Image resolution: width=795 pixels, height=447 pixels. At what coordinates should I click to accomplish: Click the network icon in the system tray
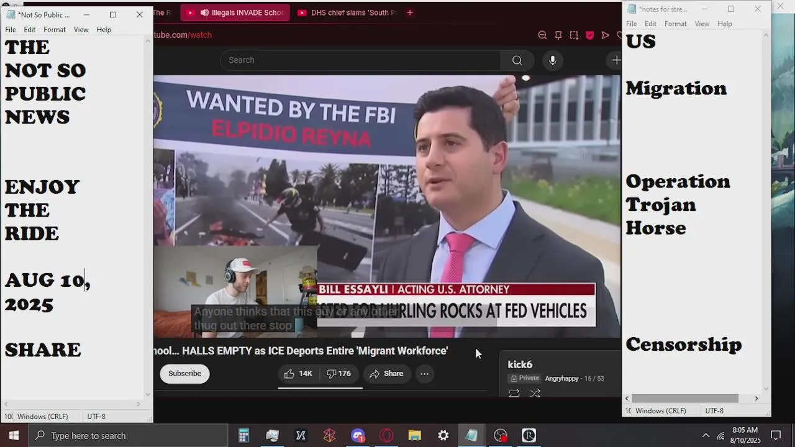[720, 436]
